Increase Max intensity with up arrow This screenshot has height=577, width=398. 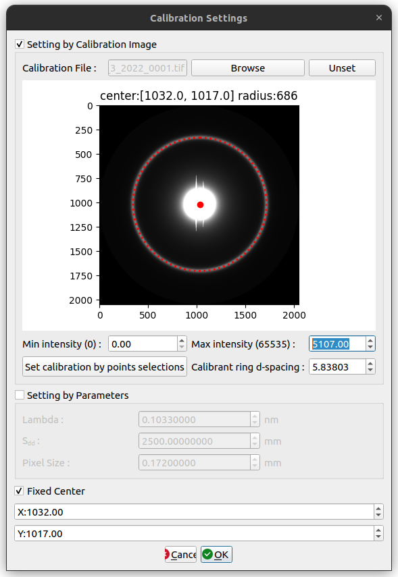tap(370, 340)
